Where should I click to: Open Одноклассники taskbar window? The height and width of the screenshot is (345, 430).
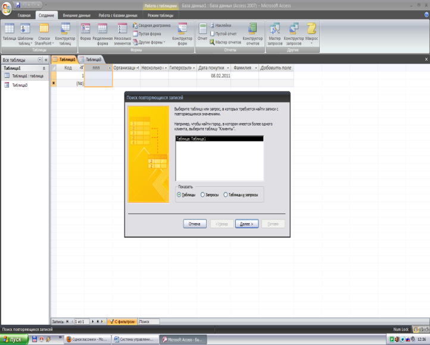88,340
